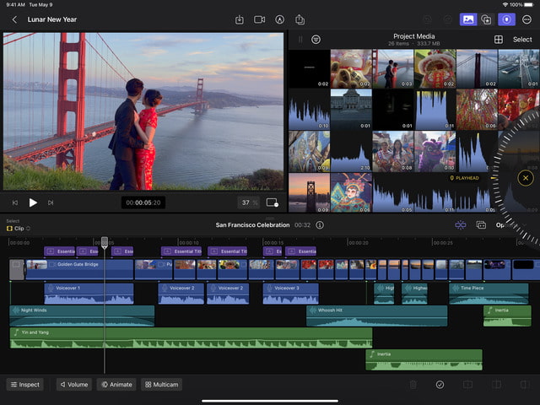Toggle timeline snapping icon
The image size is (540, 405).
click(461, 225)
